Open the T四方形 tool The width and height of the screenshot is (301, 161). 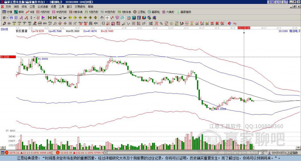pos(92,12)
